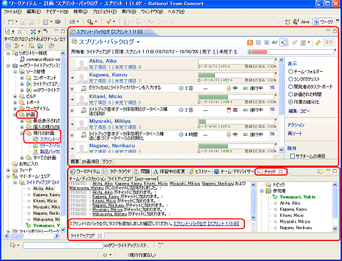Click the collapse all icon in plan toolbar

pos(259,43)
